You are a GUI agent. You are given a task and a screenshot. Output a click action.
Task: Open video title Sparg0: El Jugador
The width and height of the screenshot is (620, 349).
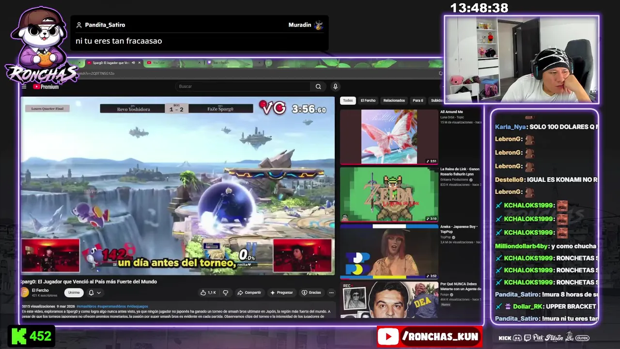(88, 282)
